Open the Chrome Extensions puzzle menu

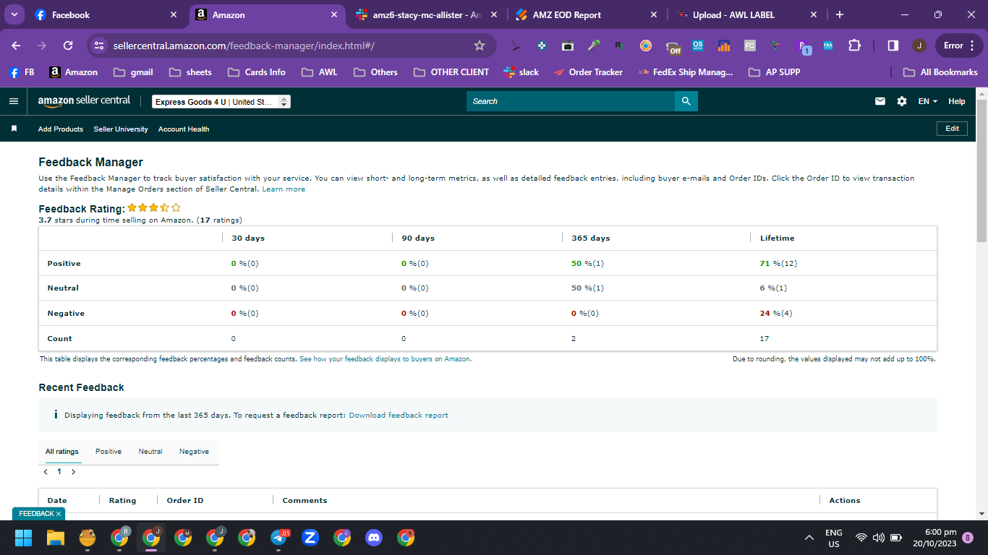(x=854, y=46)
